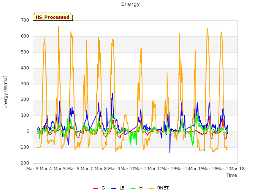
Task: Click the 600 y-axis tick label
Action: [x=25, y=36]
